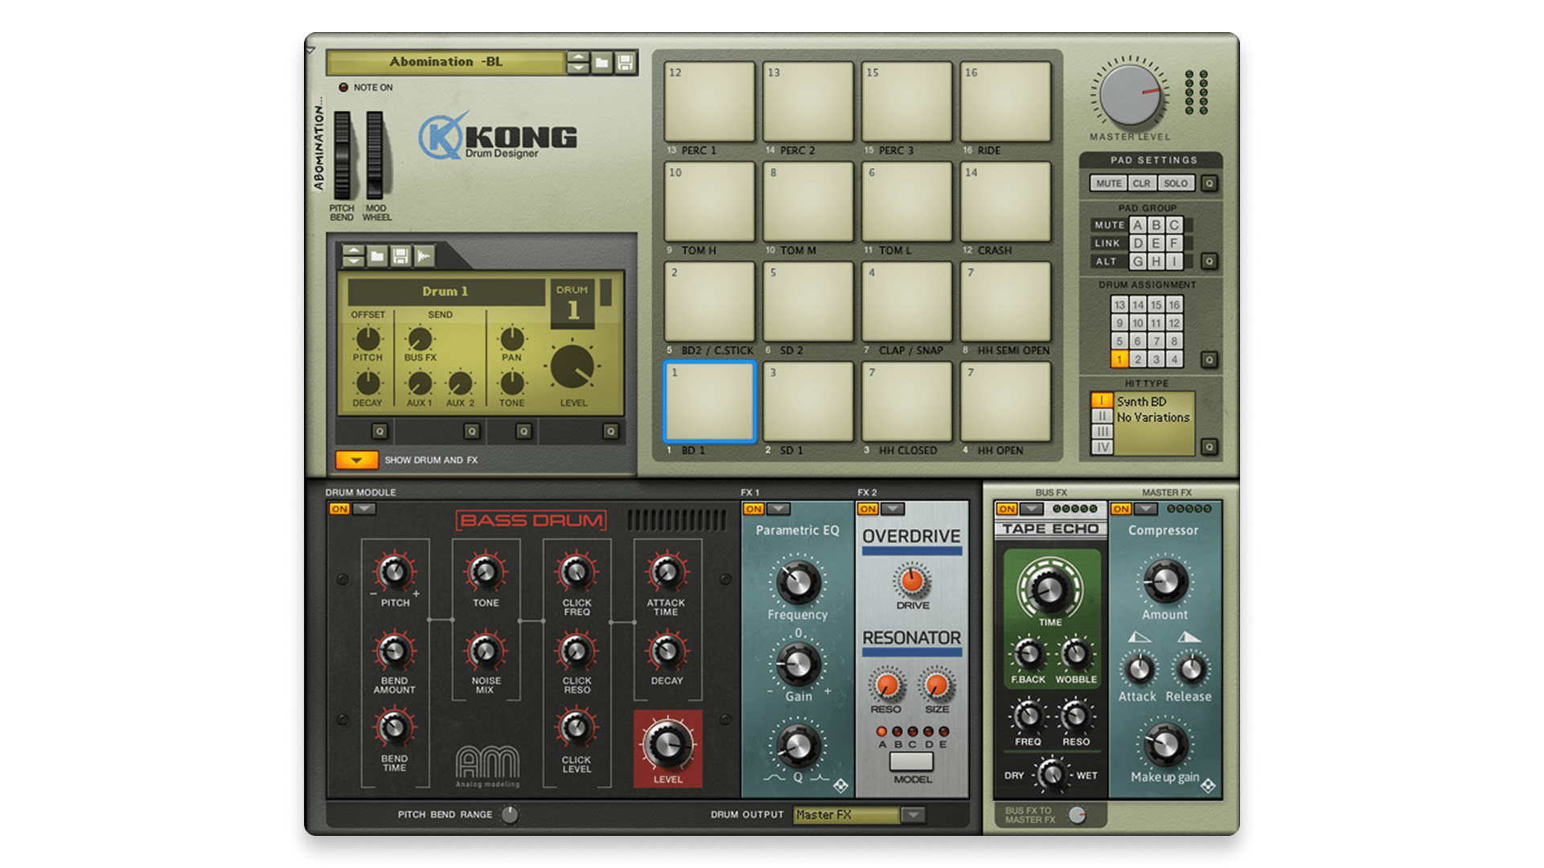This screenshot has width=1544, height=868.
Task: Click the Parametric EQ Frequency knob
Action: pos(798,582)
